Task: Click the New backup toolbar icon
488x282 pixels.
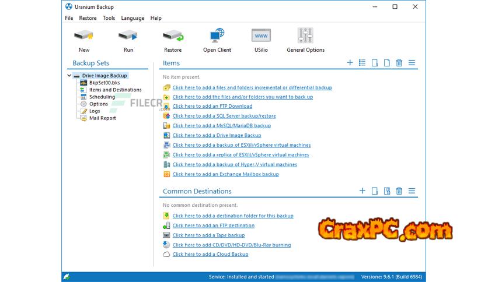Action: point(83,37)
